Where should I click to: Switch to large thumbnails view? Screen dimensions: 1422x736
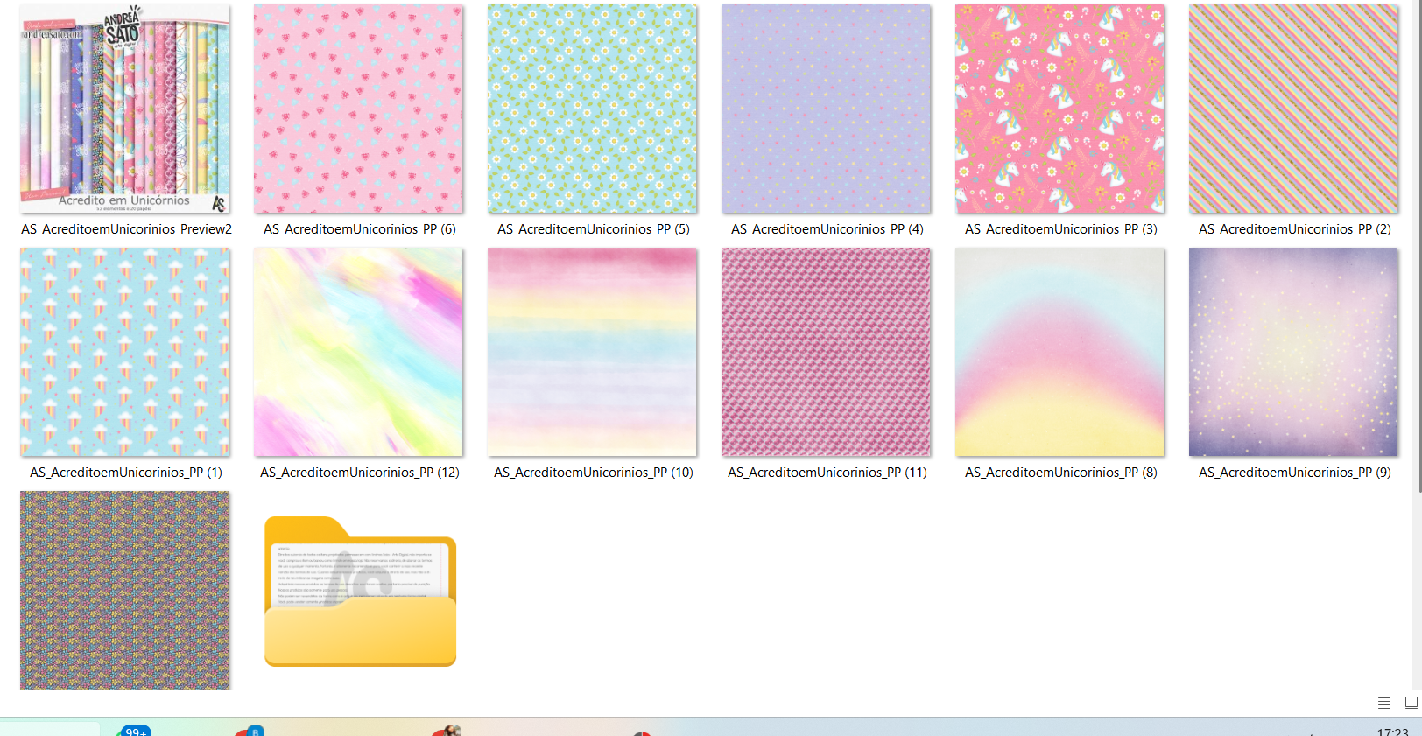pyautogui.click(x=1411, y=703)
